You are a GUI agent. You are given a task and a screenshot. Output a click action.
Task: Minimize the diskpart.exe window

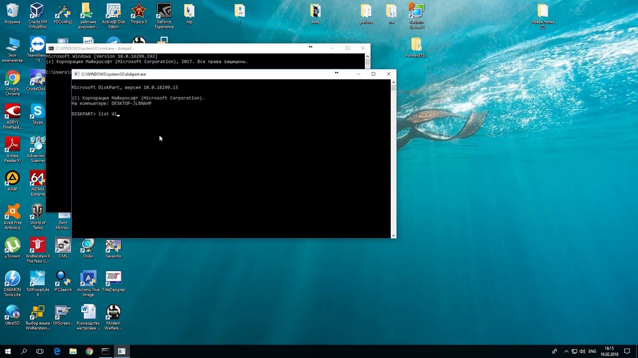[358, 74]
